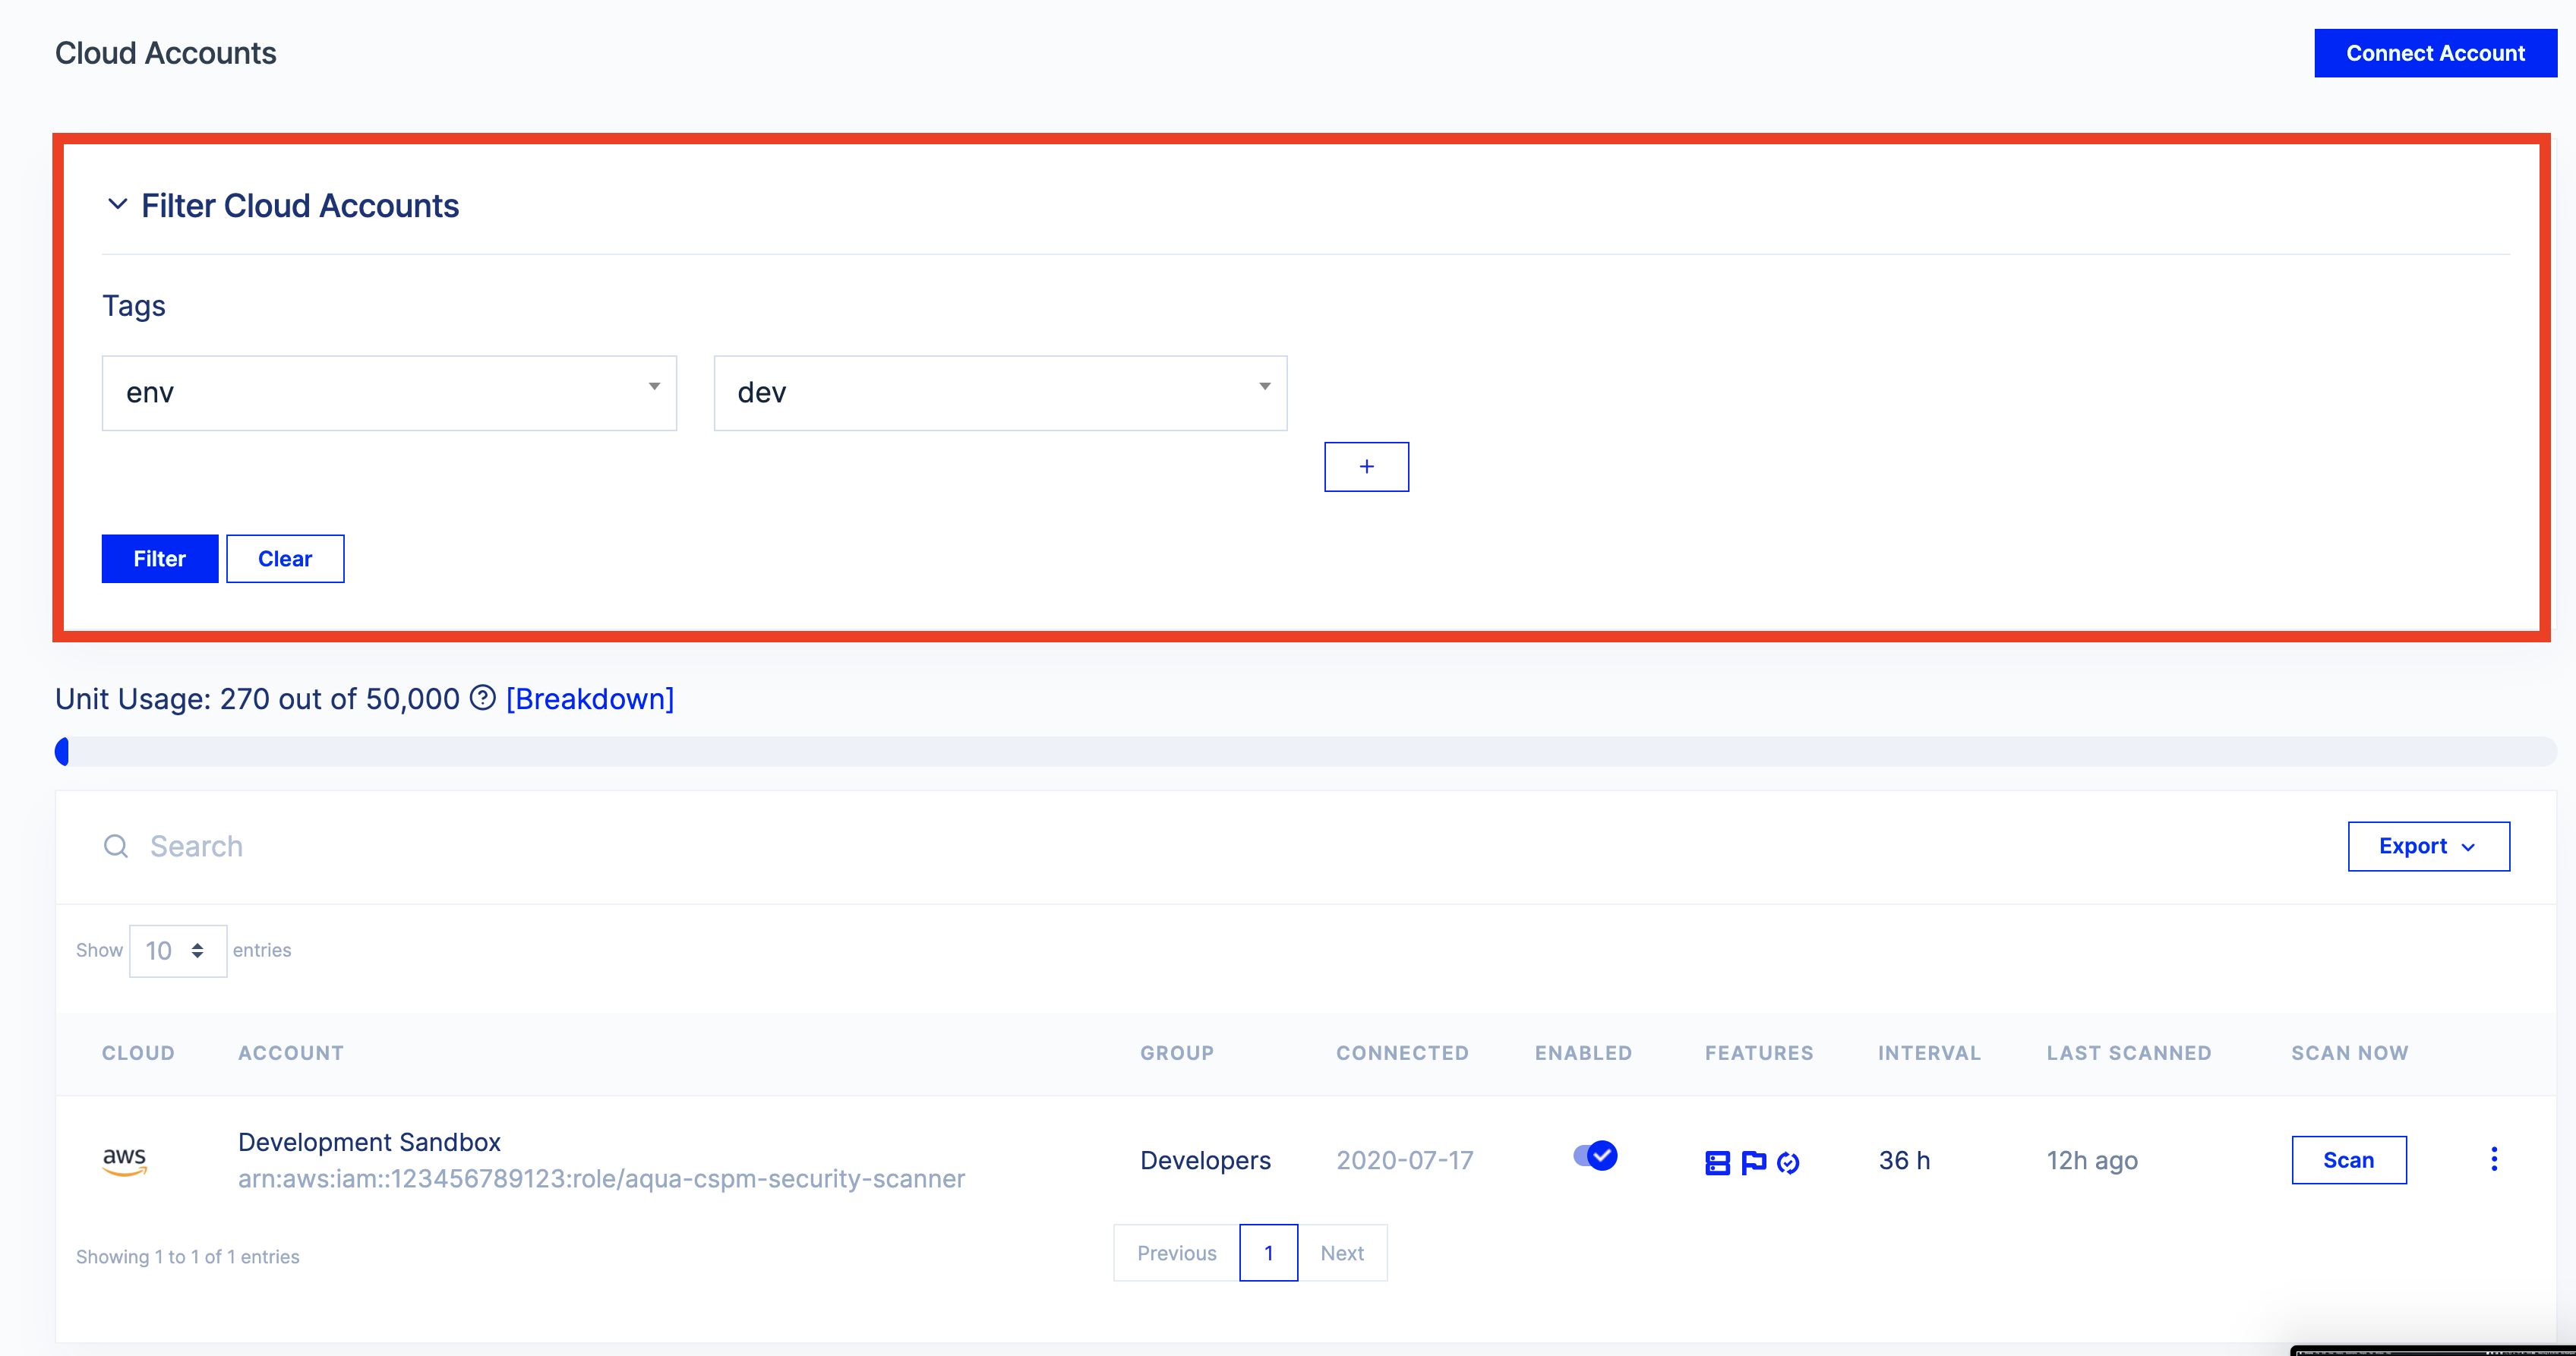
Task: Sort by the CONNECTED column header
Action: point(1402,1053)
